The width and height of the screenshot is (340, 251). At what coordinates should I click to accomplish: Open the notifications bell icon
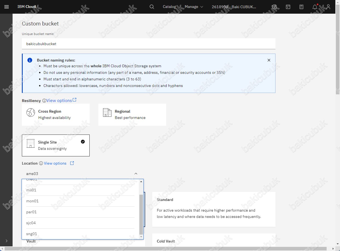coord(315,7)
